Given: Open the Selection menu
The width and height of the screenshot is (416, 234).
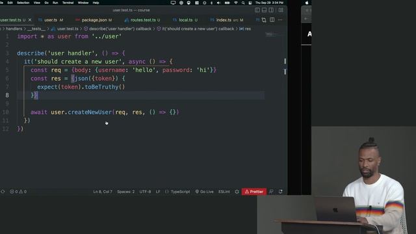Looking at the screenshot, I should click(x=23, y=3).
